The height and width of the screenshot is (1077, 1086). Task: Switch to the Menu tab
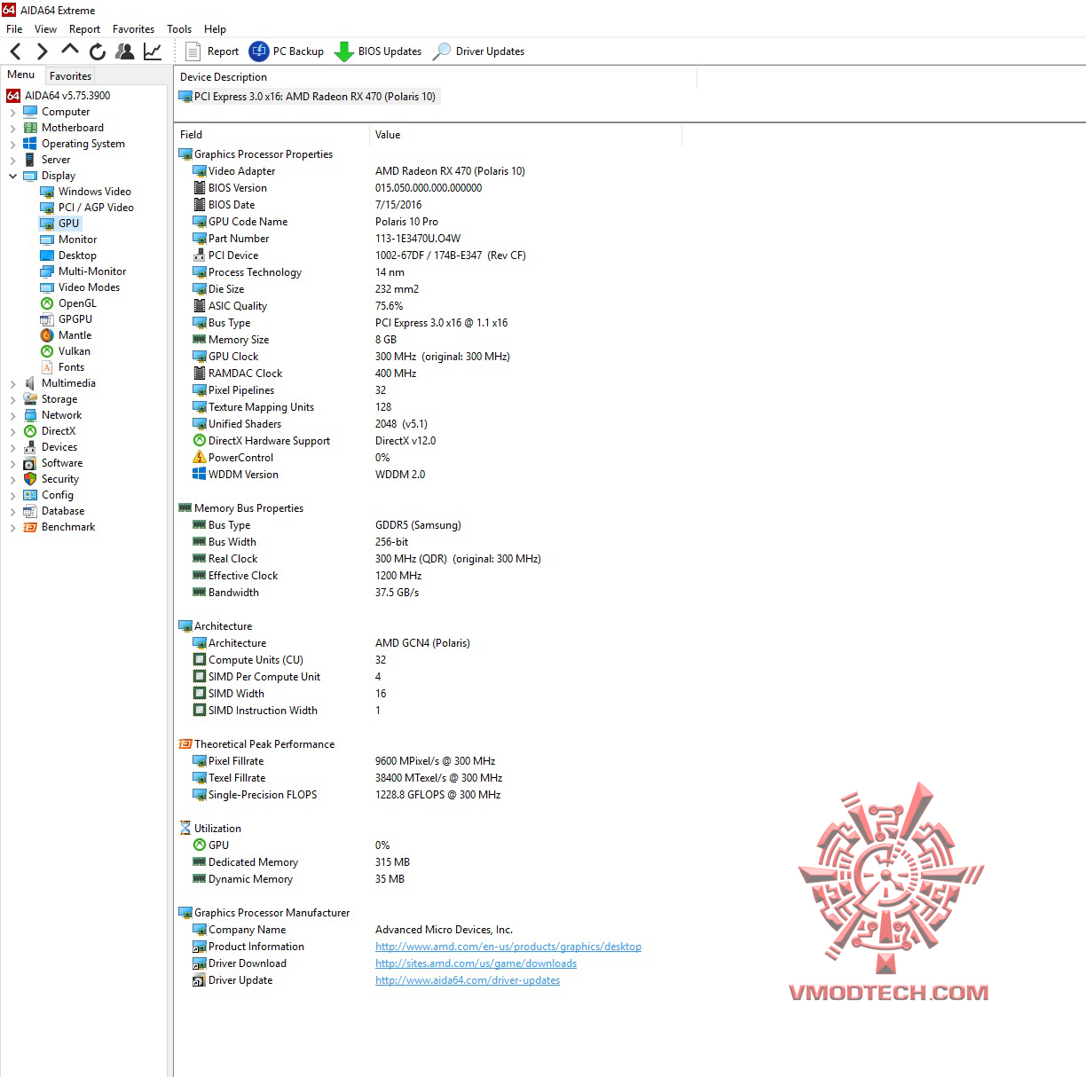click(x=21, y=75)
